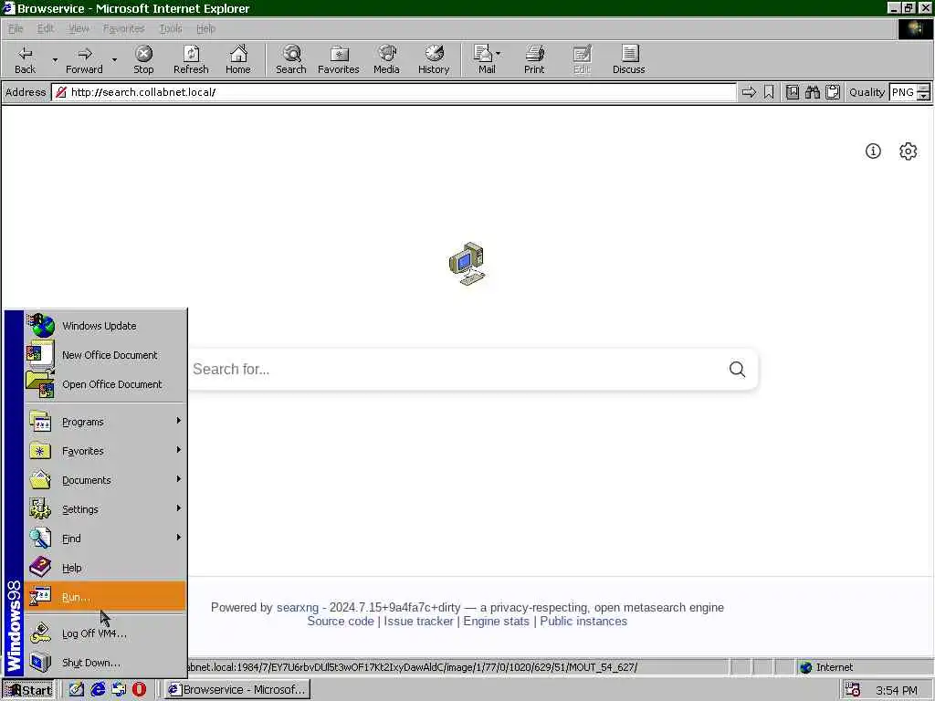Click the Start button on taskbar
935x701 pixels.
pyautogui.click(x=28, y=690)
